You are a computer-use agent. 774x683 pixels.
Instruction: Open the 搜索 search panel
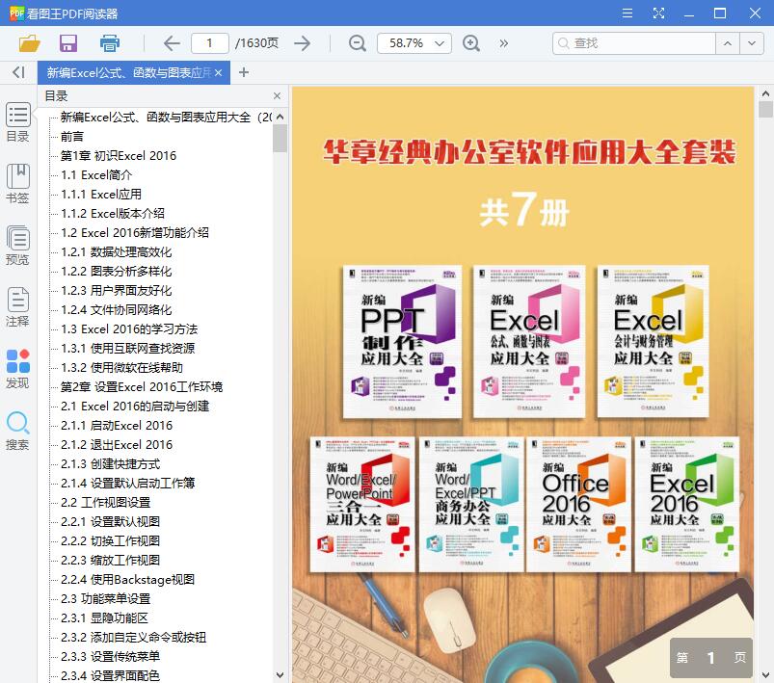pos(17,431)
